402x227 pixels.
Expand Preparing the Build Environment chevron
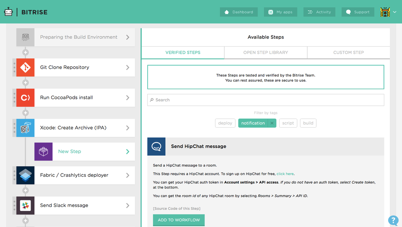(128, 37)
